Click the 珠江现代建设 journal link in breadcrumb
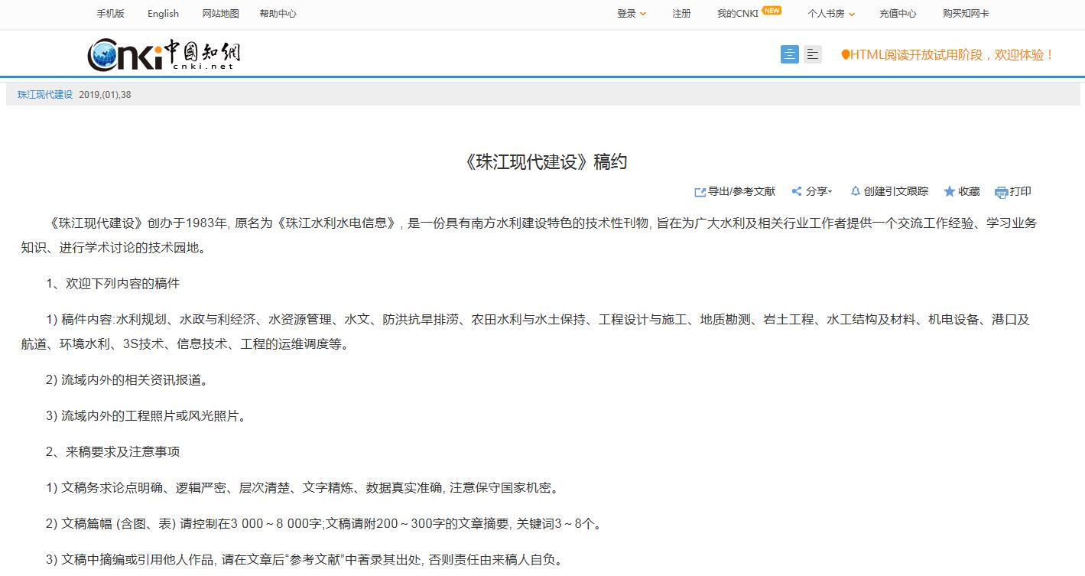This screenshot has width=1085, height=576. (45, 95)
